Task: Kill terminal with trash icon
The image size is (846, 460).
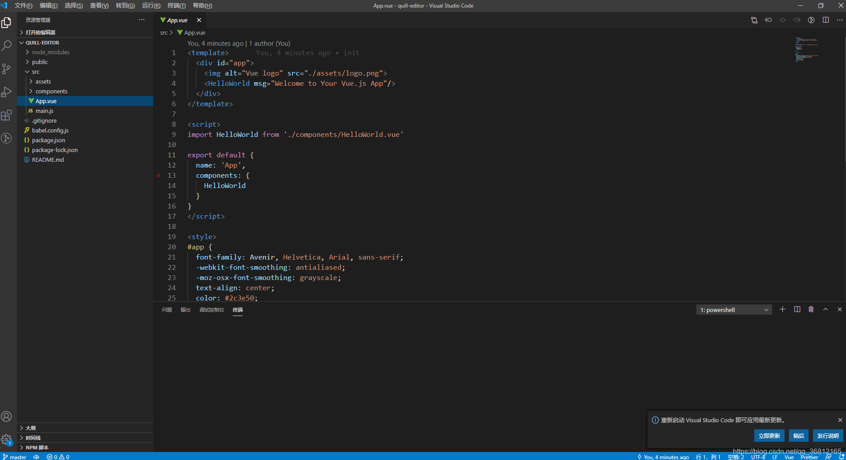Action: pos(811,309)
